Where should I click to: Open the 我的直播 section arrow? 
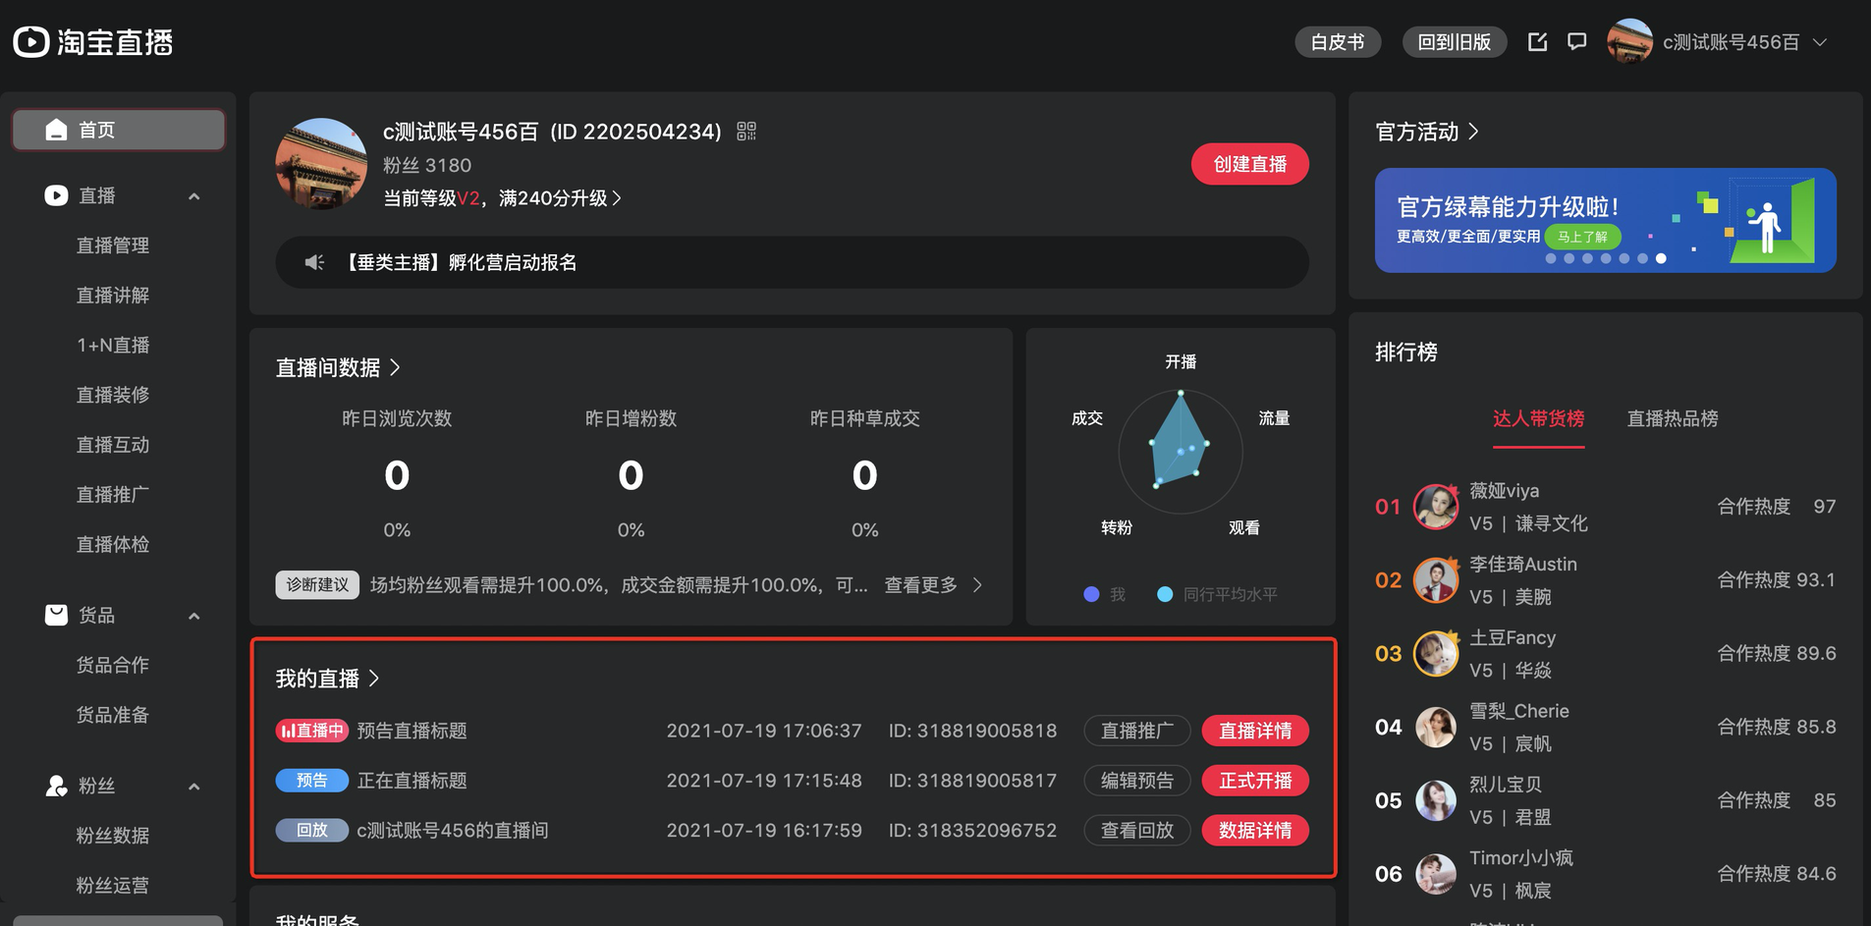click(x=373, y=679)
